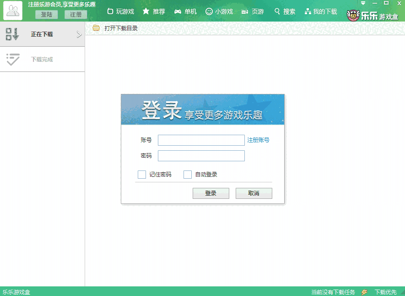
Task: Click the 注册账号 link
Action: [x=258, y=140]
